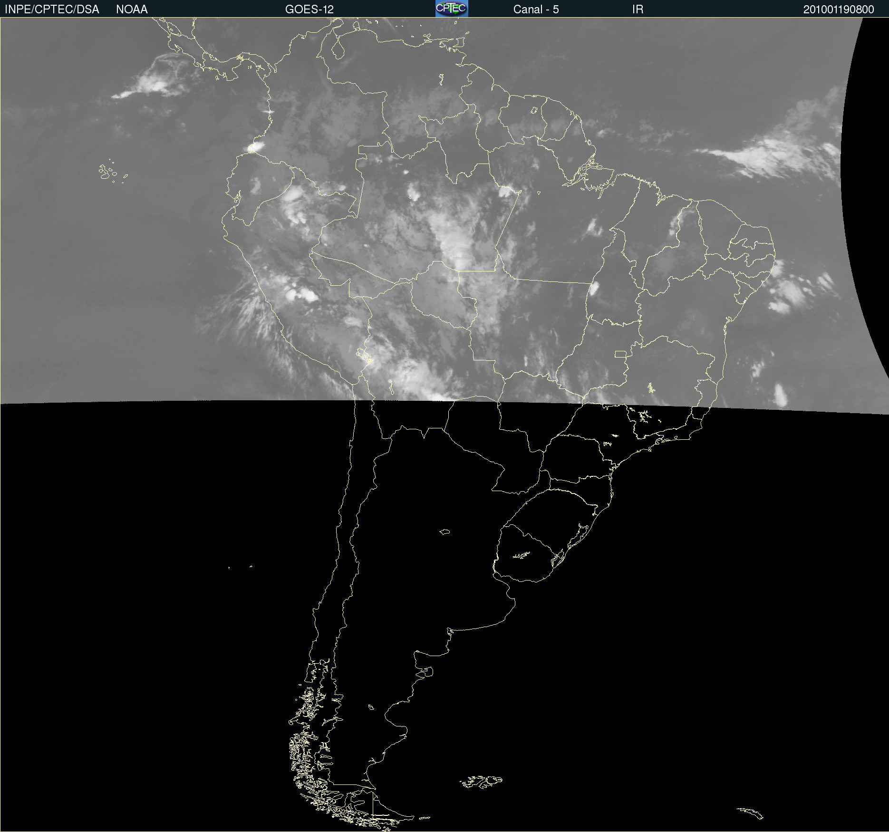Click the 'INPE/CPTEC/DSA' header text
889x832 pixels.
click(52, 10)
